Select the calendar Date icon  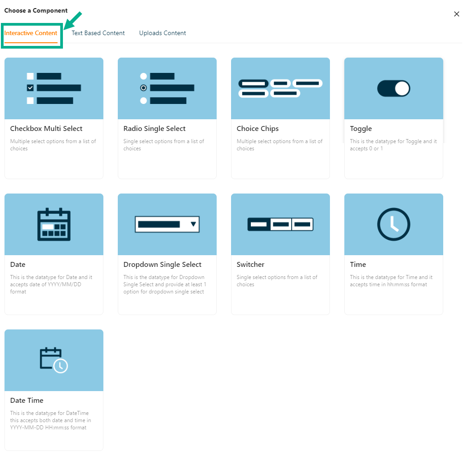[x=54, y=224]
